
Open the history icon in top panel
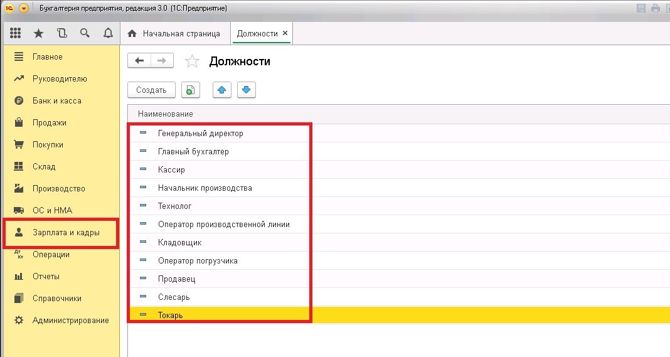click(62, 33)
